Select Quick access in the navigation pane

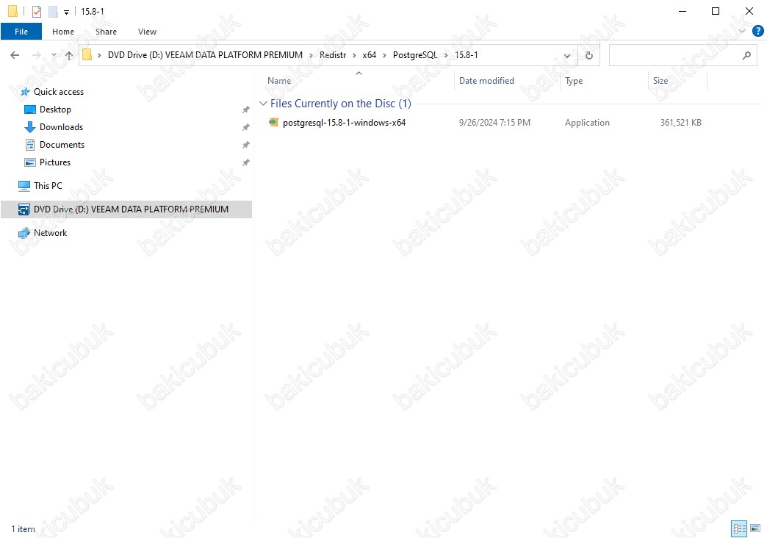(59, 92)
